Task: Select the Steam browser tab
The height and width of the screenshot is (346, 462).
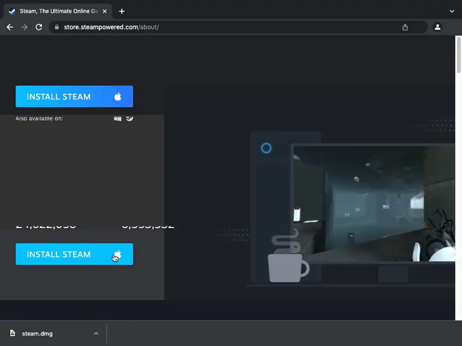Action: 58,11
